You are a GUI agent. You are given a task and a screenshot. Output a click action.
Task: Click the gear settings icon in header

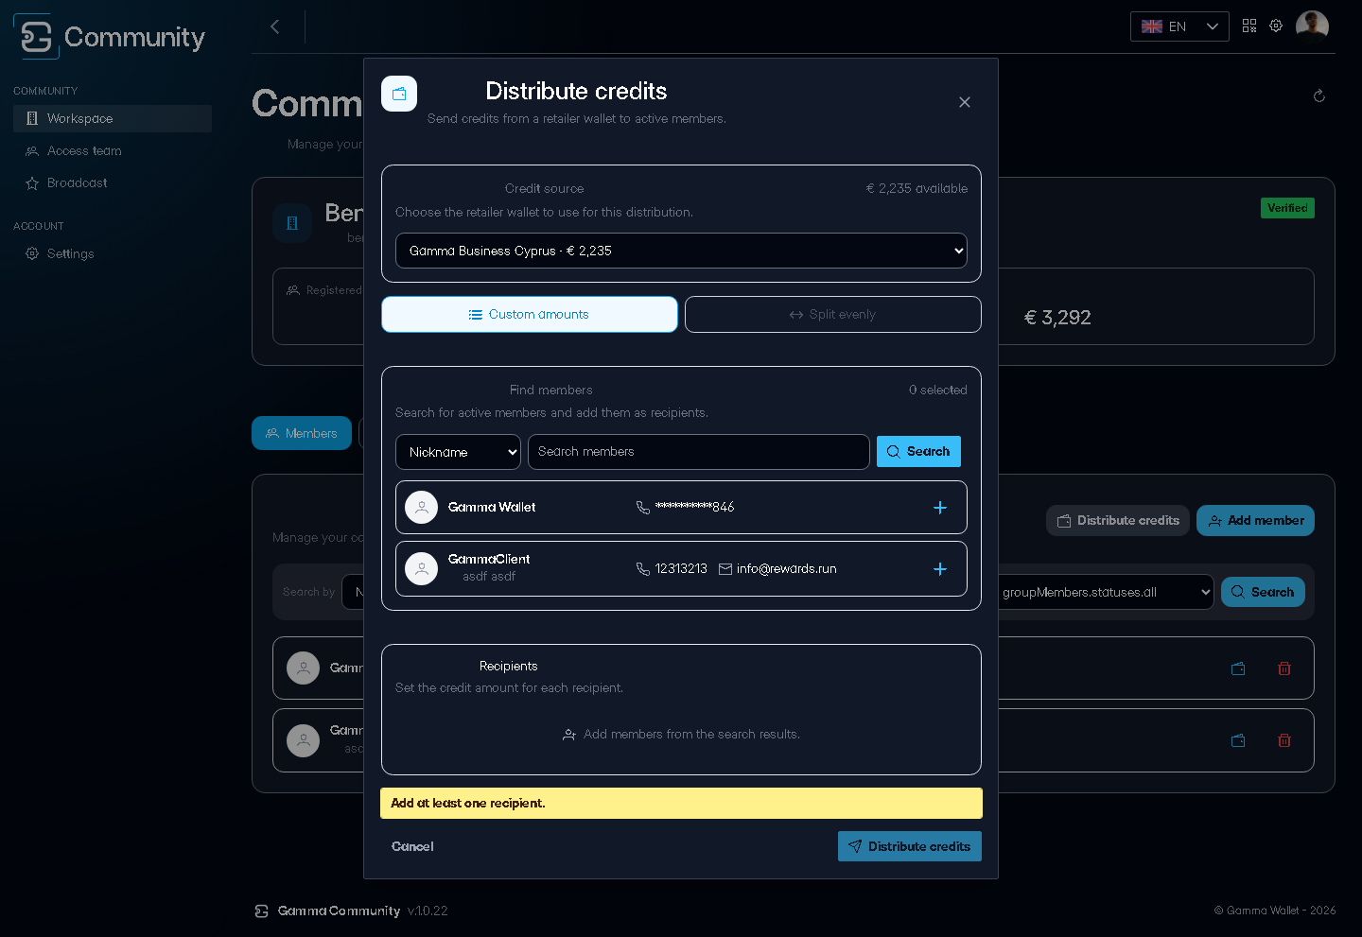pyautogui.click(x=1276, y=26)
